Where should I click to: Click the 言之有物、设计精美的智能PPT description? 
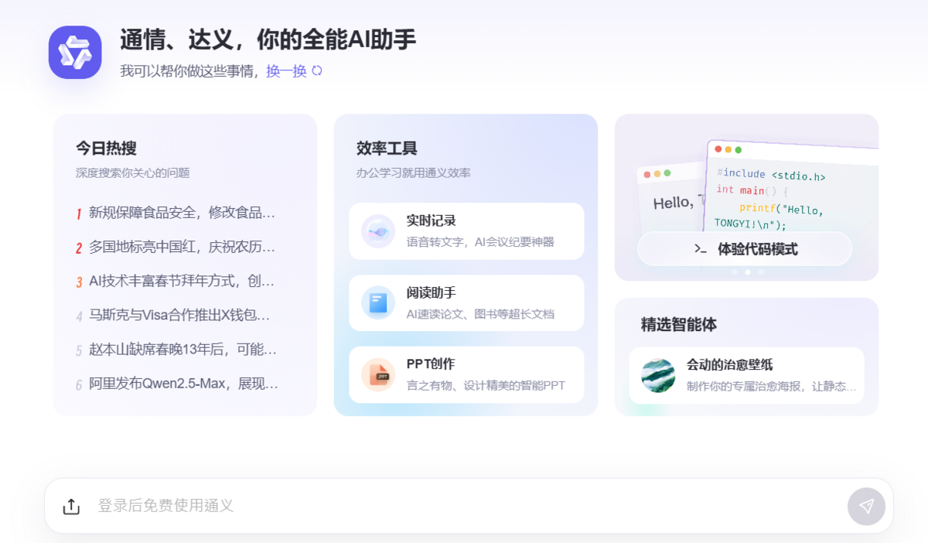pyautogui.click(x=486, y=385)
